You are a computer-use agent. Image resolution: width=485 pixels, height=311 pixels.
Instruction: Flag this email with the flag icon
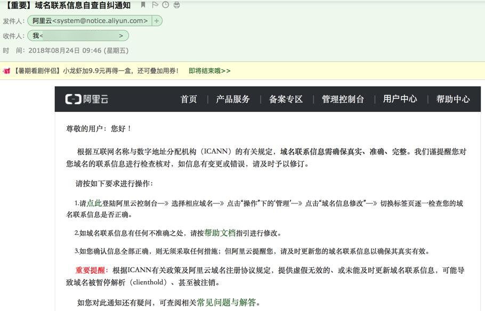tap(155, 5)
